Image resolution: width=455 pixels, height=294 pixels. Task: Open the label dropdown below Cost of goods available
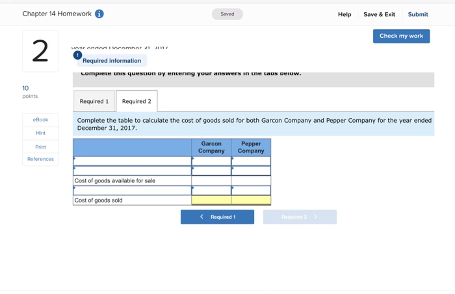(x=132, y=190)
